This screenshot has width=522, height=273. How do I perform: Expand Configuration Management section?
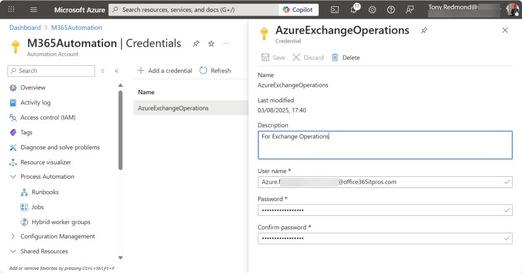tap(13, 236)
